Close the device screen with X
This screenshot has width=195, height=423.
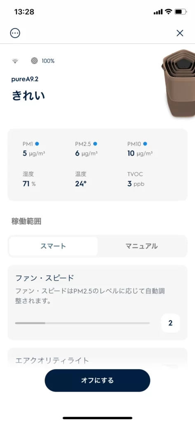pyautogui.click(x=180, y=33)
